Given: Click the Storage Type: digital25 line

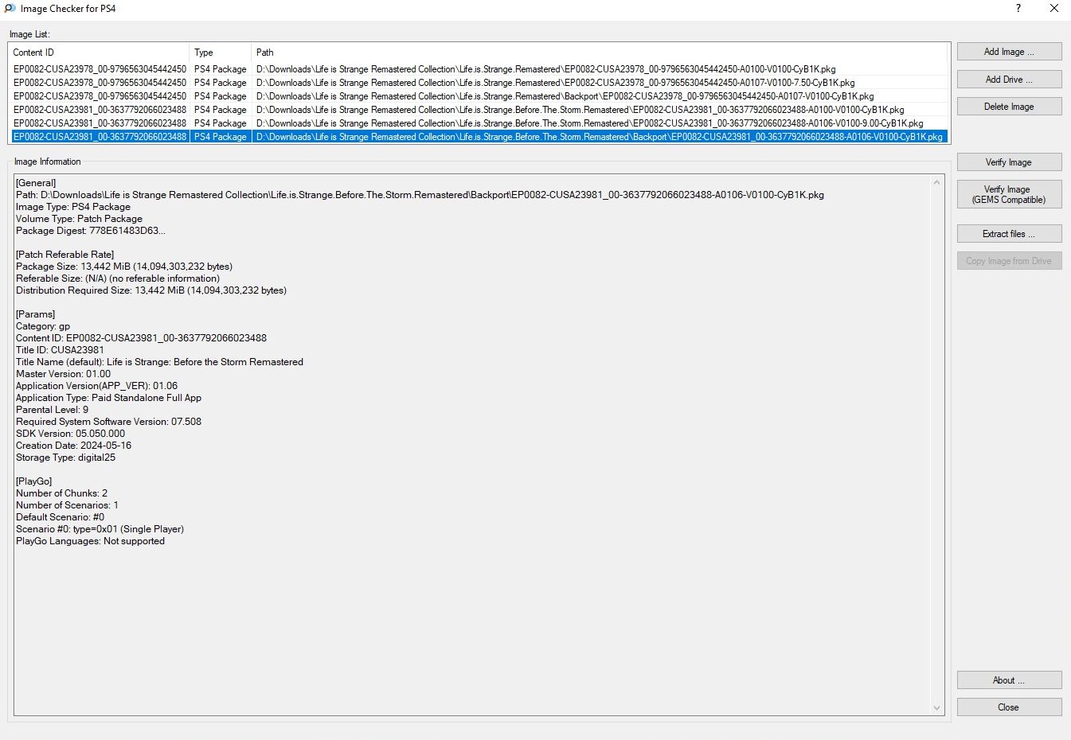Looking at the screenshot, I should click(x=65, y=458).
